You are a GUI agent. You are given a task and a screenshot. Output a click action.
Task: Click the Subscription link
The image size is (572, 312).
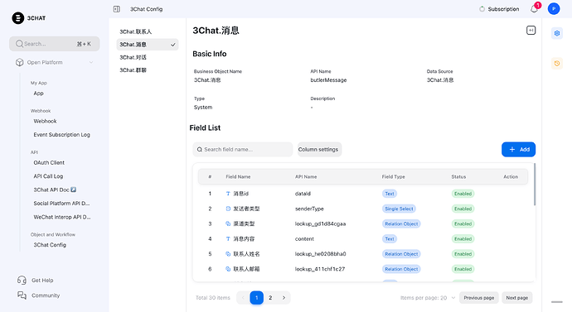coord(503,9)
